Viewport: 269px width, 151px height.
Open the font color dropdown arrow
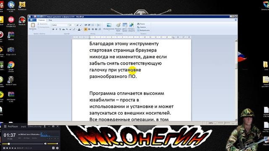coord(81,29)
